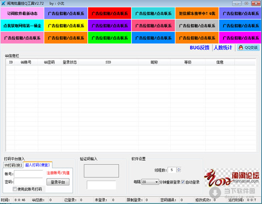This screenshot has height=204, width=262.
Task: Increase 线程数 with the up arrow
Action: pos(179,168)
